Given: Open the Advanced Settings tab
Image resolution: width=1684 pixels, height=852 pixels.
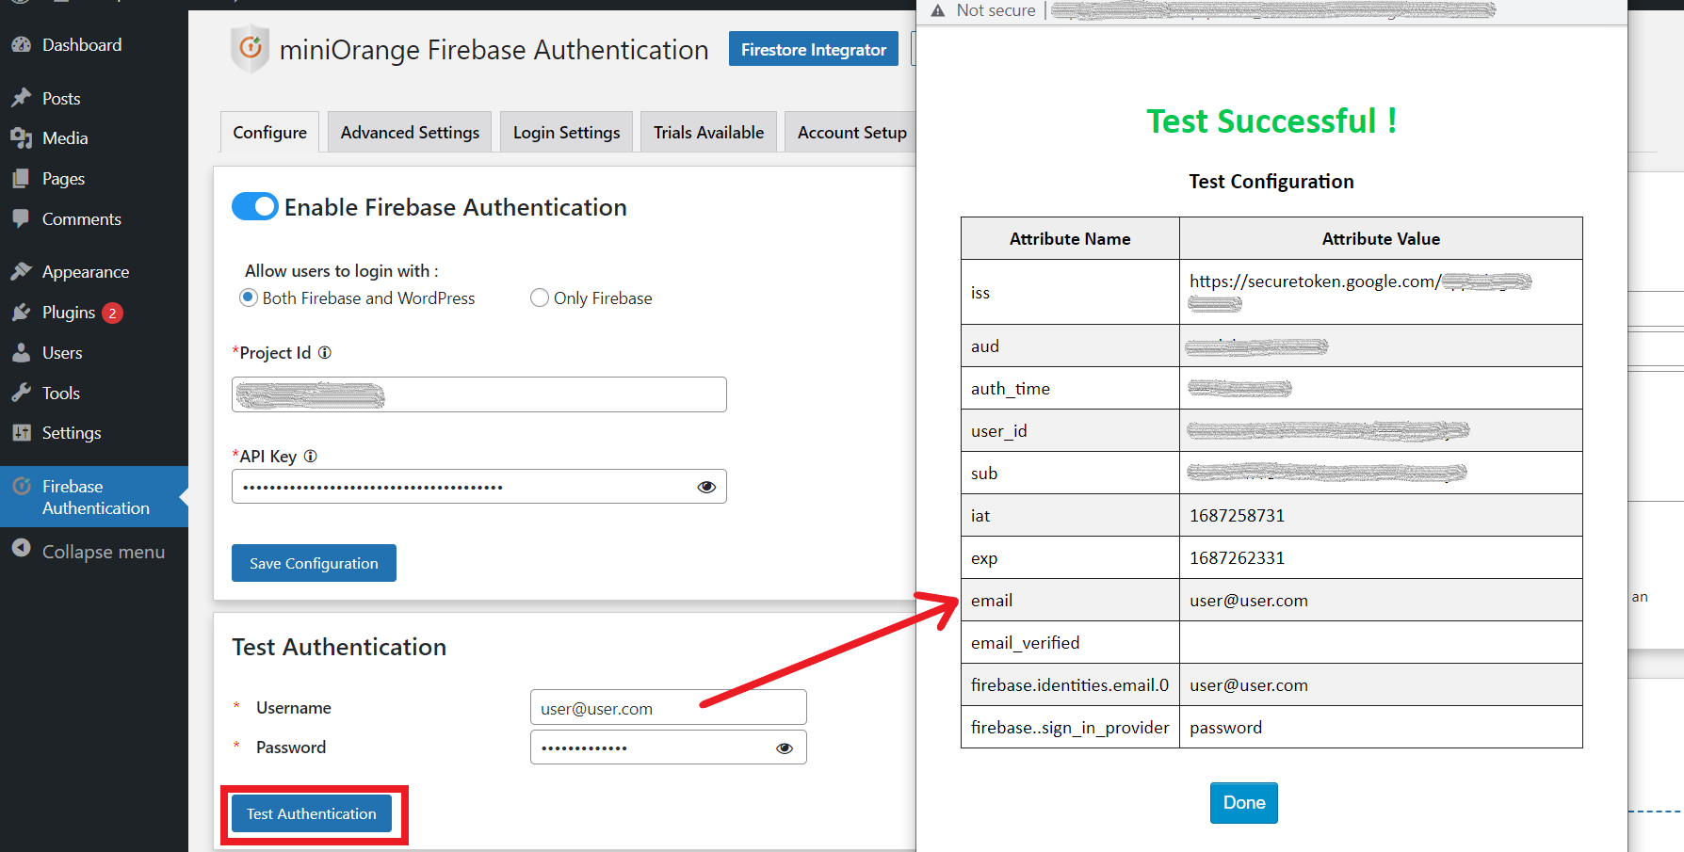Looking at the screenshot, I should click(x=410, y=132).
